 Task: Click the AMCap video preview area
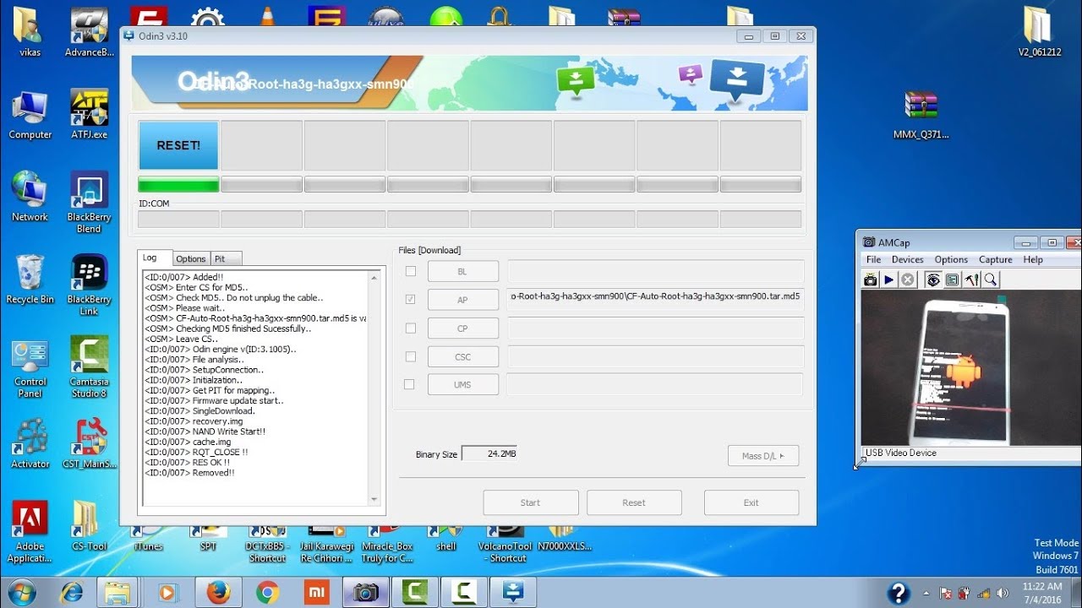point(970,368)
